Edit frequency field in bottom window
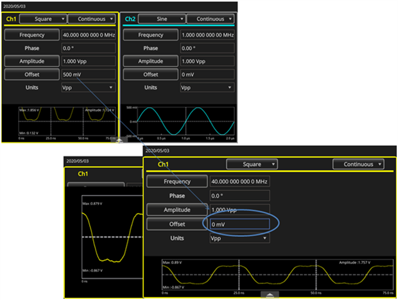The image size is (398, 300). coord(239,181)
